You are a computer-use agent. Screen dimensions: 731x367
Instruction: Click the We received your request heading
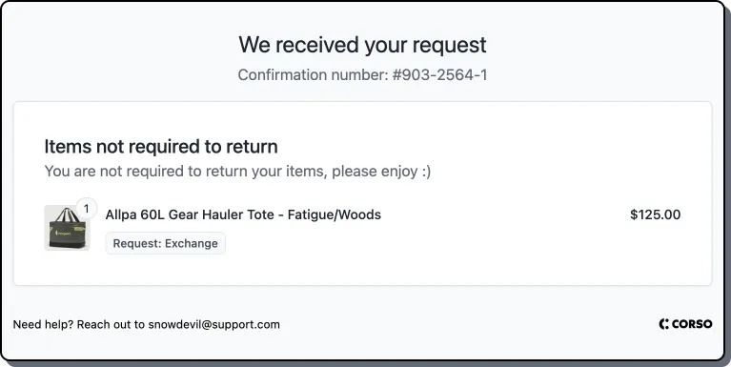point(362,45)
